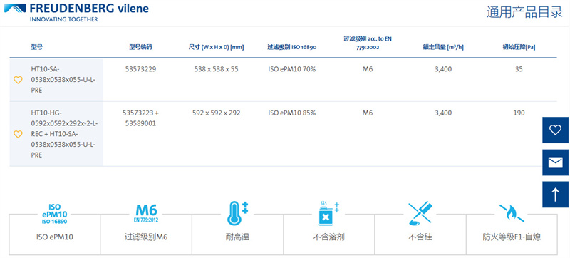Click model code 53573229

point(140,69)
